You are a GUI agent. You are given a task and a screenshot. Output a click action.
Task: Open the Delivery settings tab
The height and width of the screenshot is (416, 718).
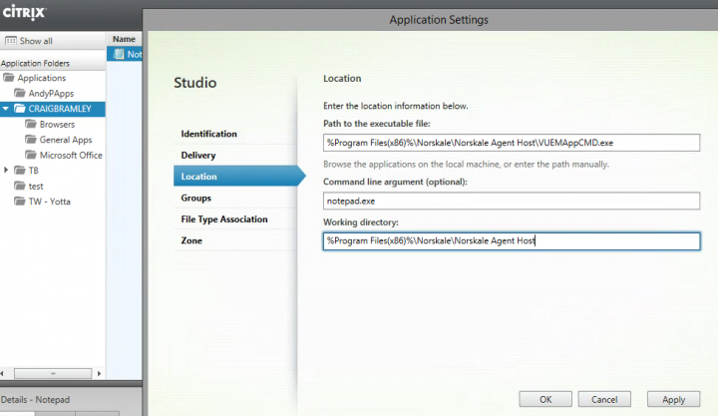(x=197, y=156)
